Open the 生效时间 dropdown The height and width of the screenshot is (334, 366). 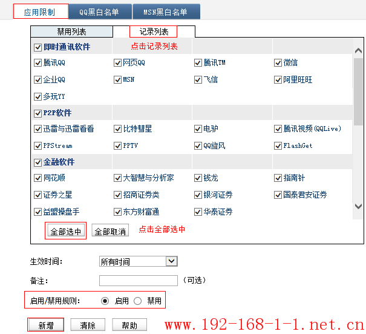[138, 261]
